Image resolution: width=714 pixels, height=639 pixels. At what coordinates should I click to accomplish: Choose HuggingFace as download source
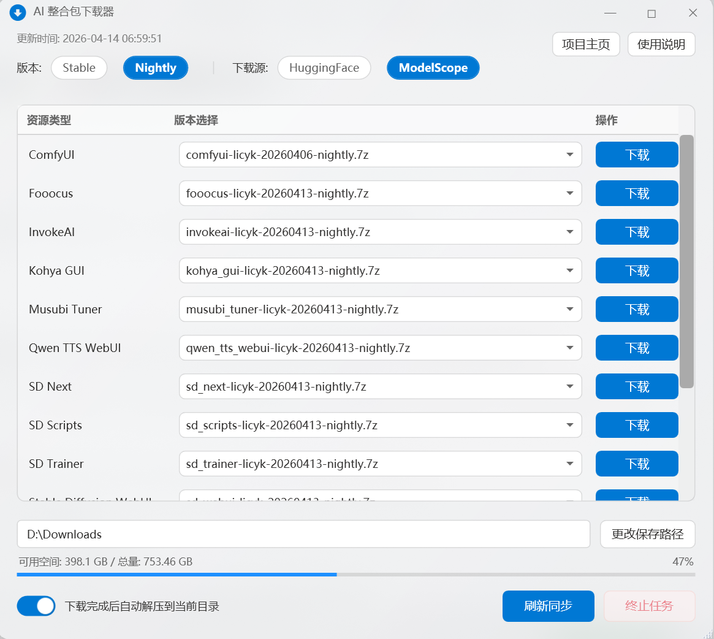(x=324, y=68)
